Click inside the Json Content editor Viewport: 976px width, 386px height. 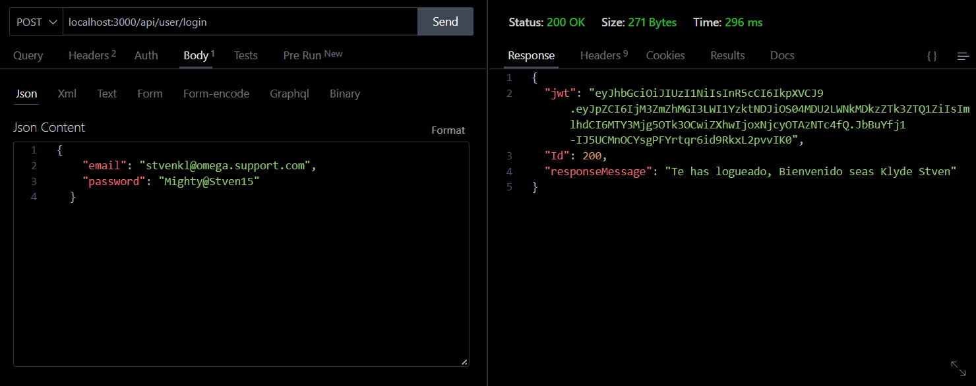[x=241, y=254]
